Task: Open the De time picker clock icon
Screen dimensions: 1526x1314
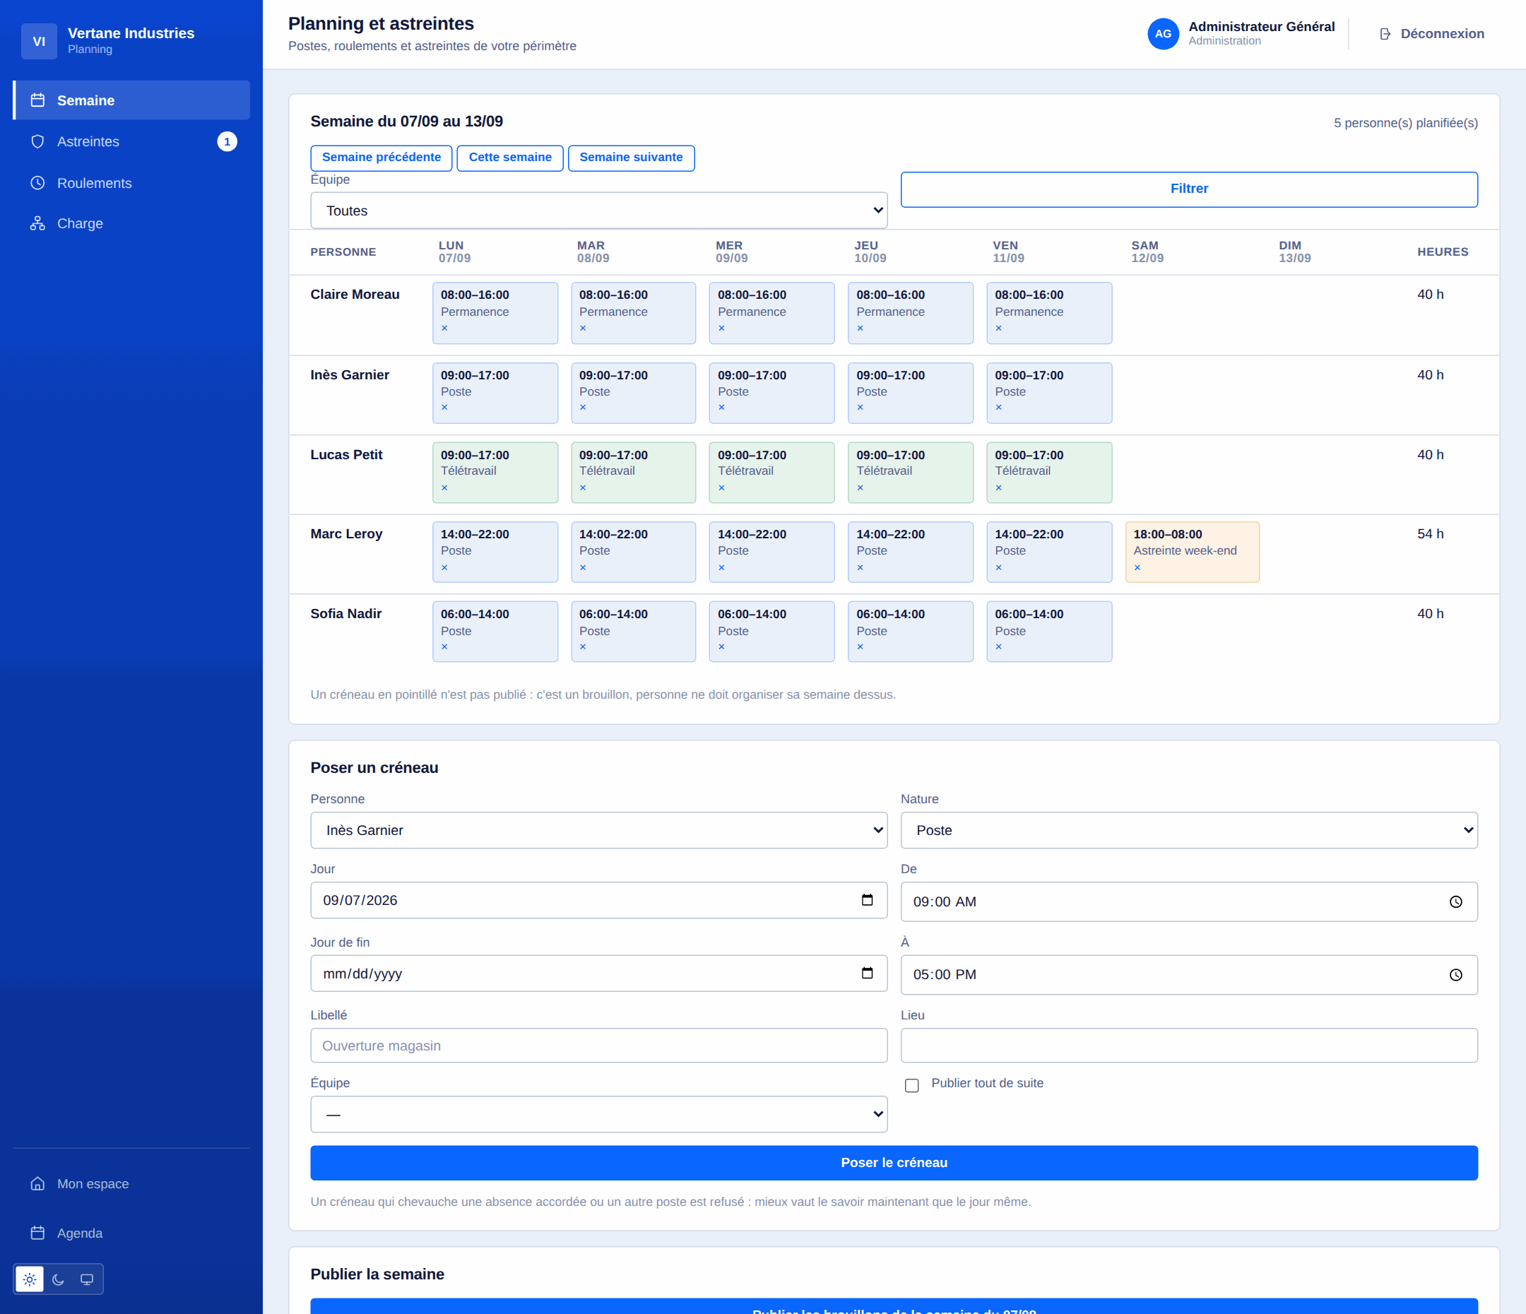Action: click(x=1455, y=901)
